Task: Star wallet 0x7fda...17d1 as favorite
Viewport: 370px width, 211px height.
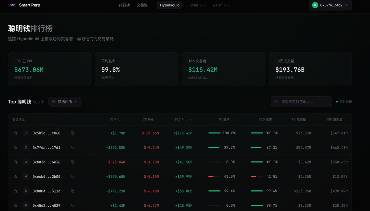Action: [16, 148]
